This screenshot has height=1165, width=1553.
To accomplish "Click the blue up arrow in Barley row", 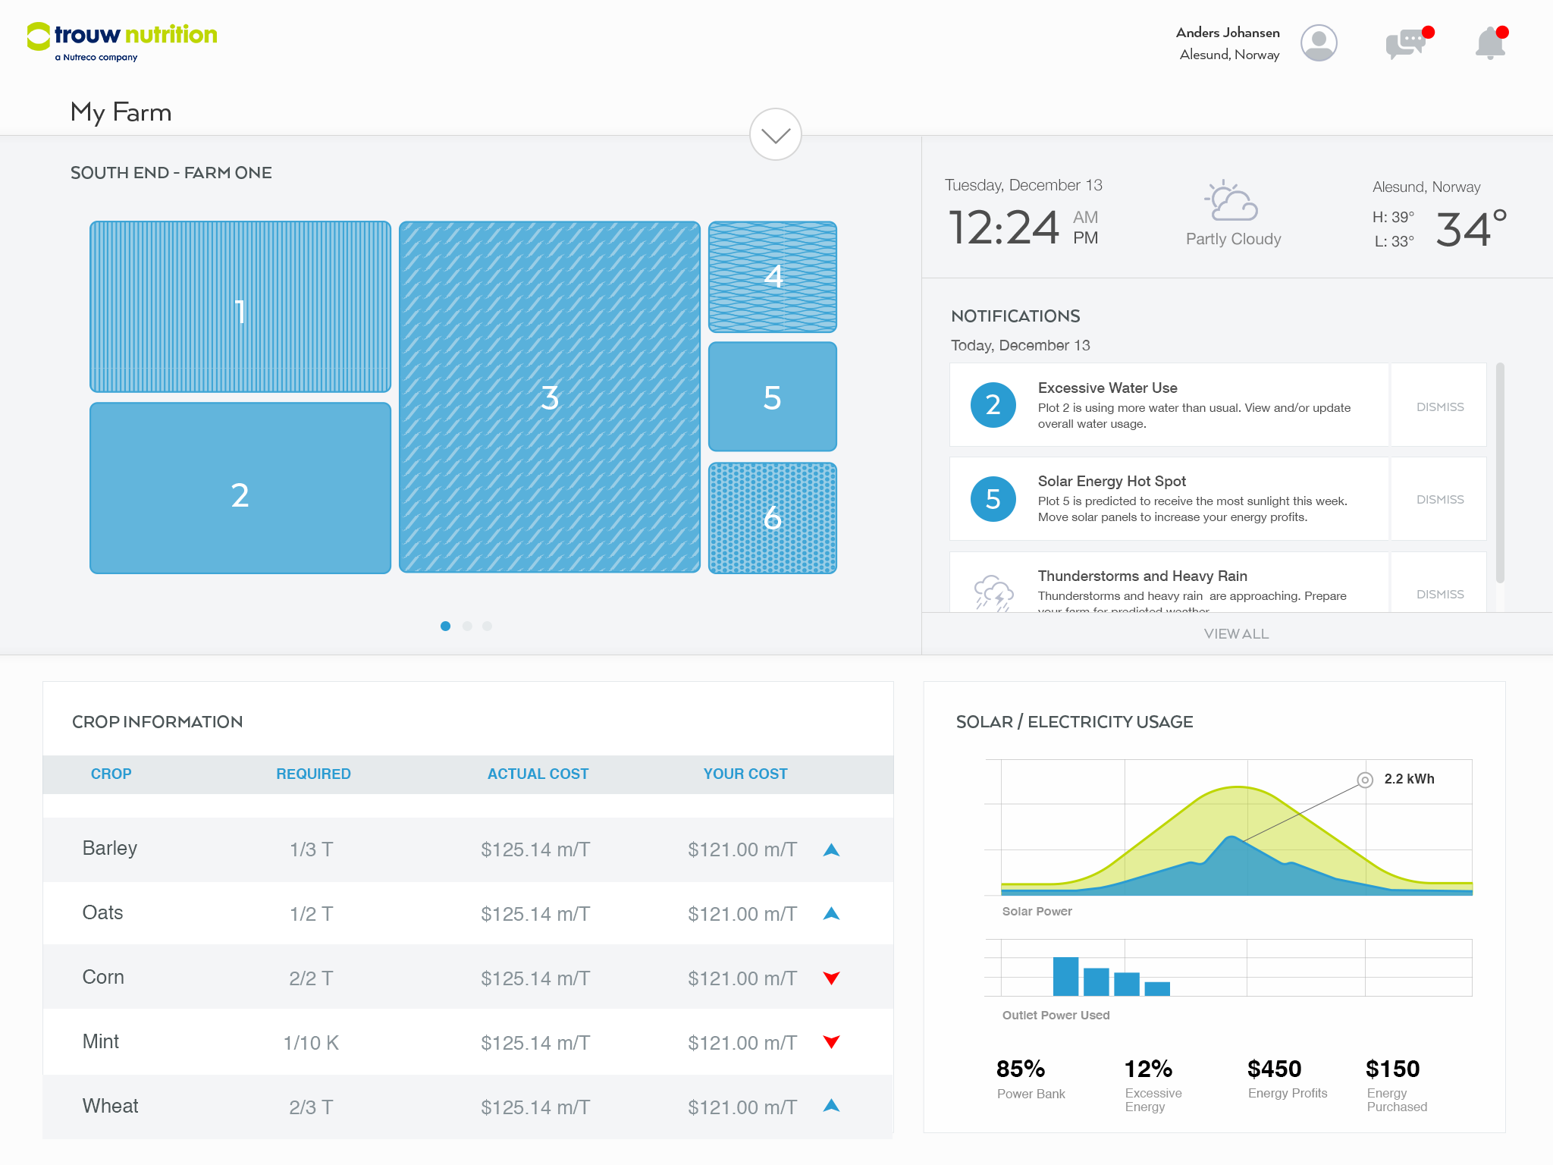I will click(x=831, y=850).
